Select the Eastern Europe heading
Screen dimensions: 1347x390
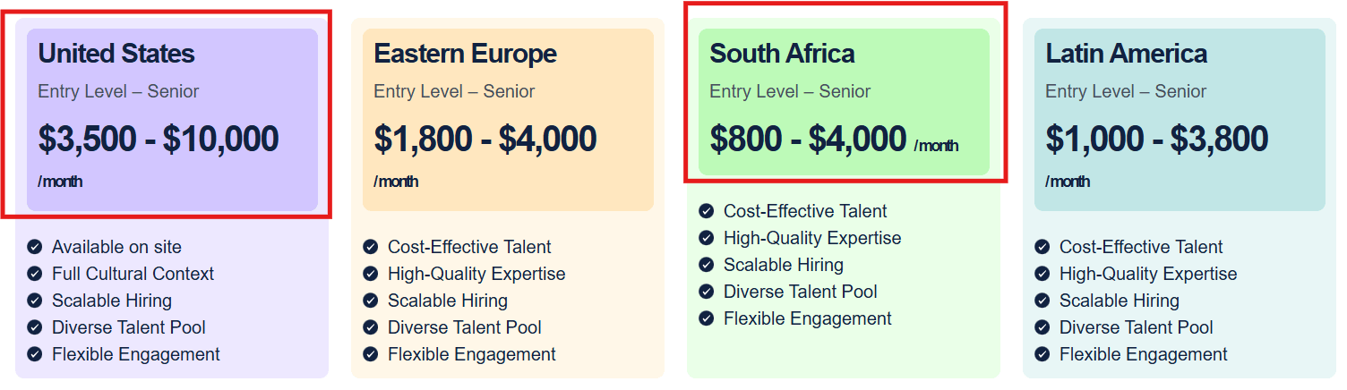click(x=465, y=54)
